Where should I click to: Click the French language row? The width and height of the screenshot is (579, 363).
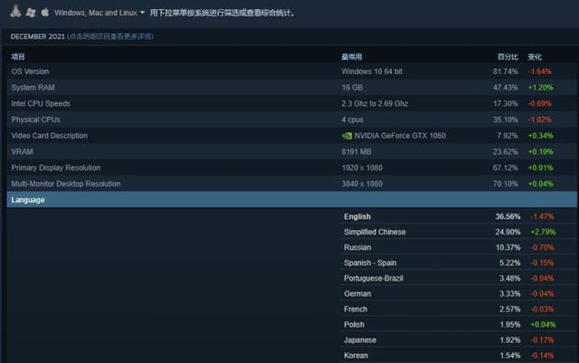[x=458, y=309]
